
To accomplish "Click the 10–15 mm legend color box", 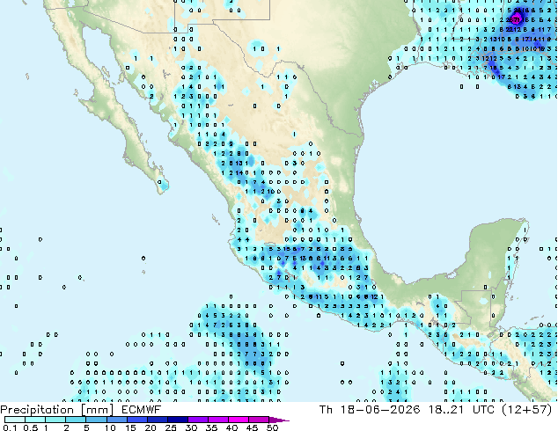I will [x=116, y=420].
